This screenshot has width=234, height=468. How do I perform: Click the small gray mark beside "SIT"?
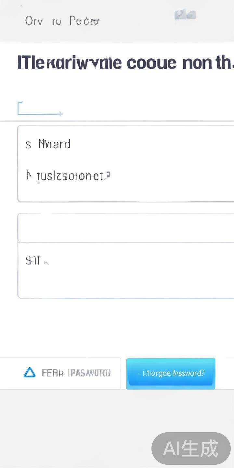click(x=46, y=262)
